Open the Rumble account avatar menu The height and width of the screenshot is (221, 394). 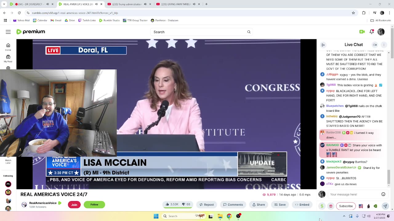tap(381, 32)
